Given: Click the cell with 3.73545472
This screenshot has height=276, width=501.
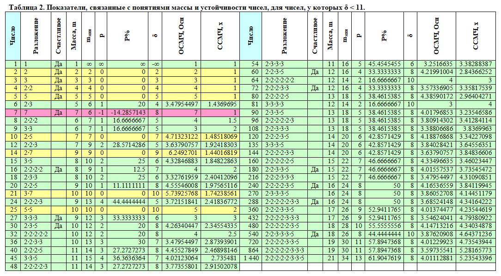Looking at the screenshot, I should click(476, 169).
